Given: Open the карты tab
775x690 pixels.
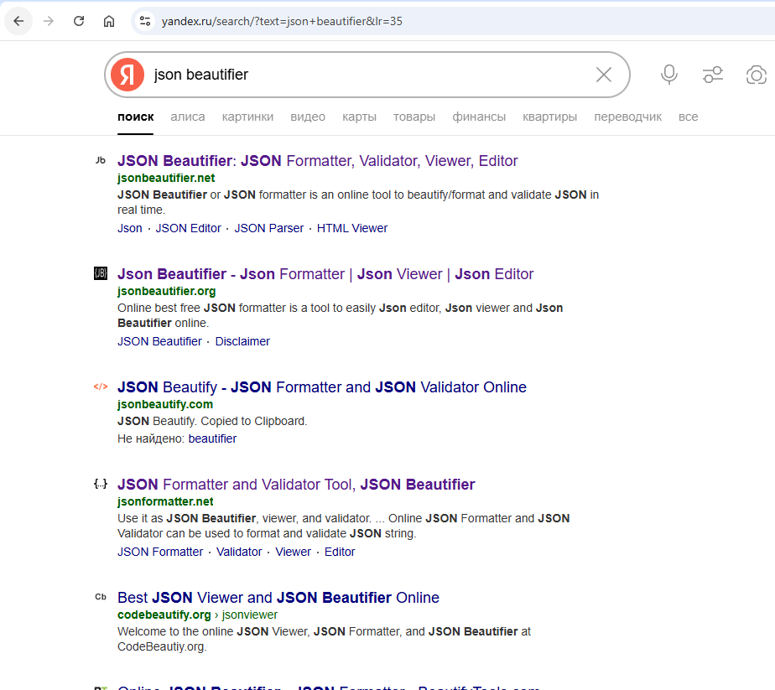Looking at the screenshot, I should pos(359,117).
